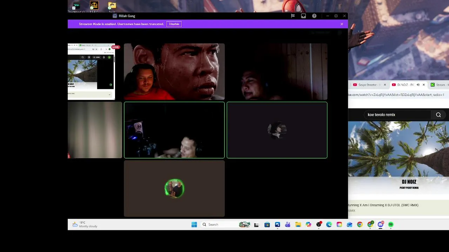Mute the DJ NOIZ tab audio icon
The height and width of the screenshot is (252, 449).
pos(418,85)
